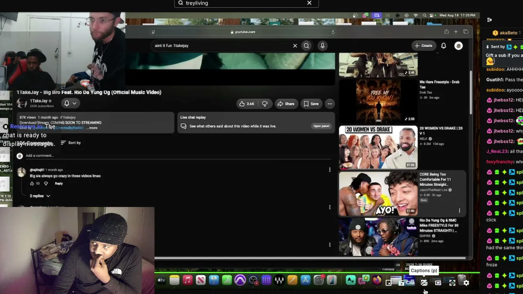Run the YouTube search with magnifier button

[x=306, y=46]
